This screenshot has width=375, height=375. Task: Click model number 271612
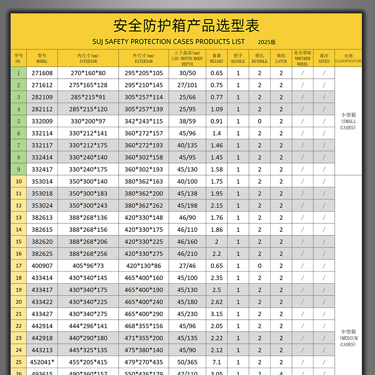(x=42, y=85)
